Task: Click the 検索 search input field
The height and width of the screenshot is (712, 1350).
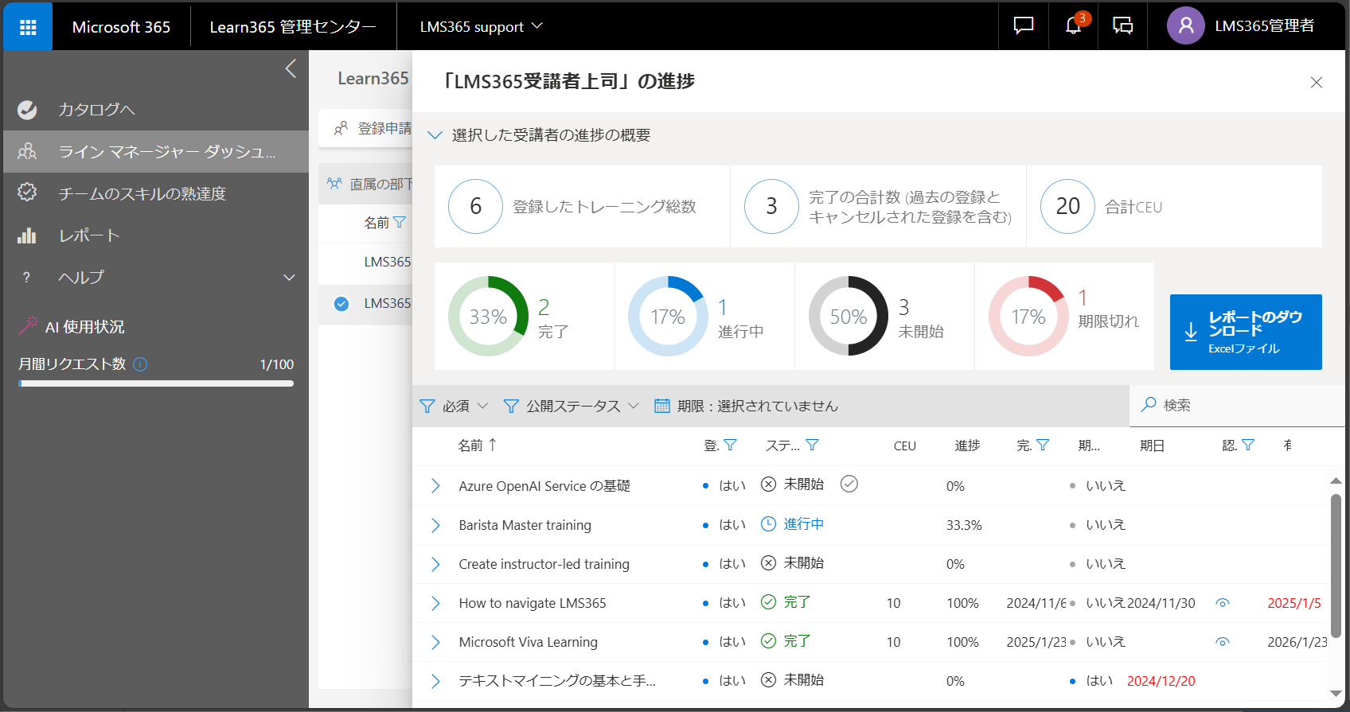Action: tap(1237, 405)
